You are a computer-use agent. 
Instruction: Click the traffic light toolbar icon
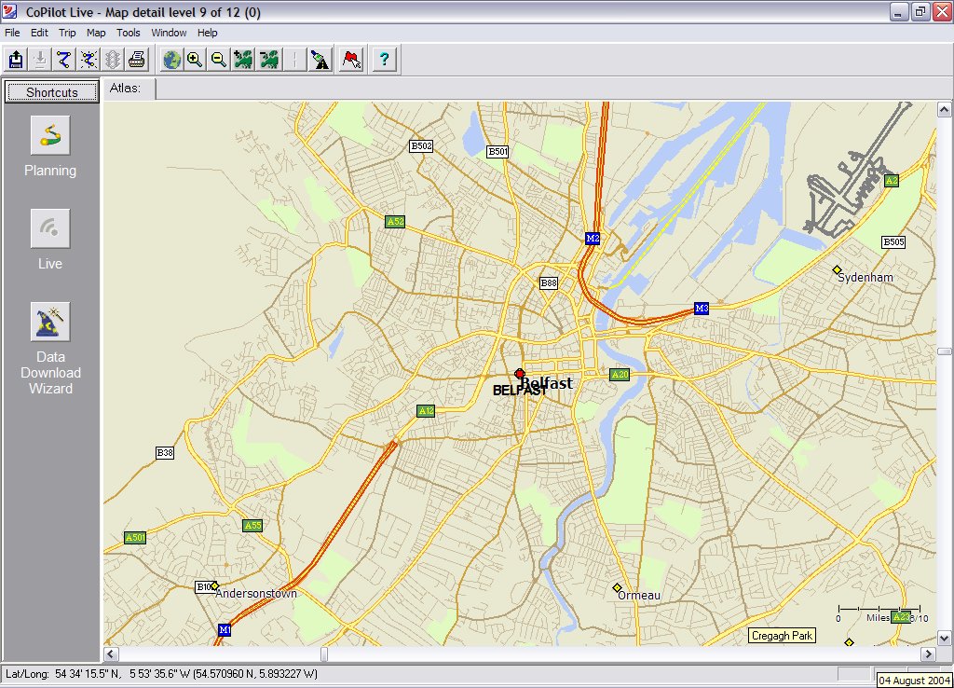(x=113, y=60)
